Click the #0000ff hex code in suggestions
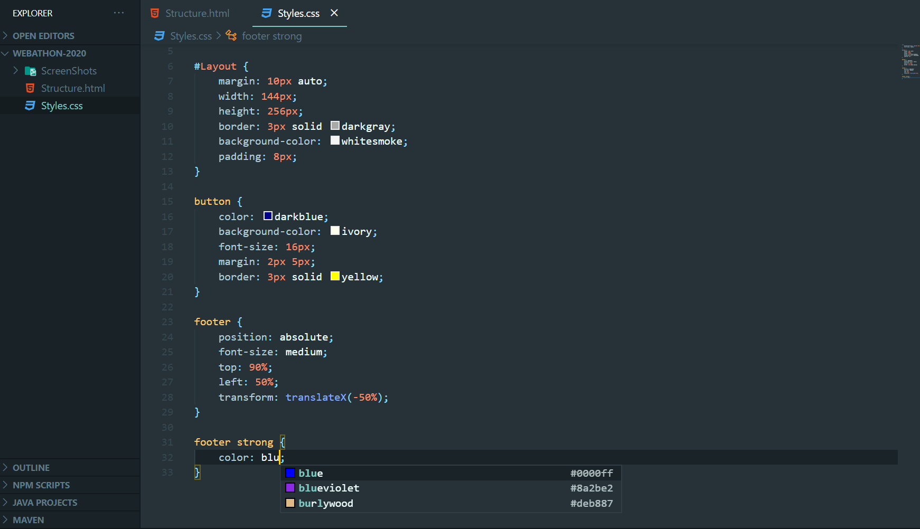920x529 pixels. (x=592, y=473)
